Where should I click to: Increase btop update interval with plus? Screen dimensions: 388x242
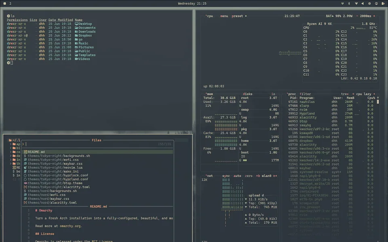[374, 16]
